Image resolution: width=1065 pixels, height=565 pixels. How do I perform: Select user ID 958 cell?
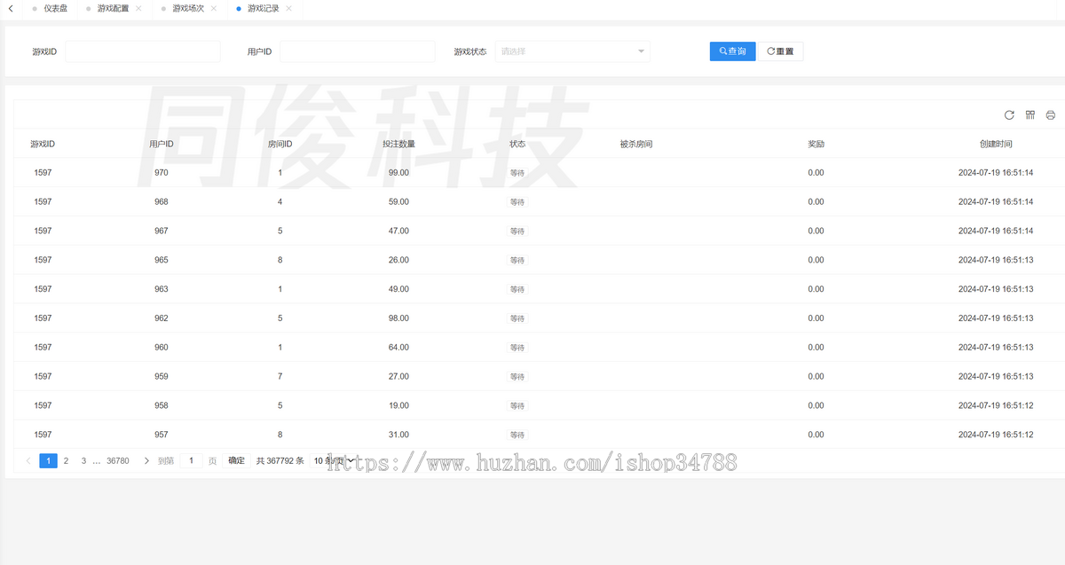coord(161,405)
